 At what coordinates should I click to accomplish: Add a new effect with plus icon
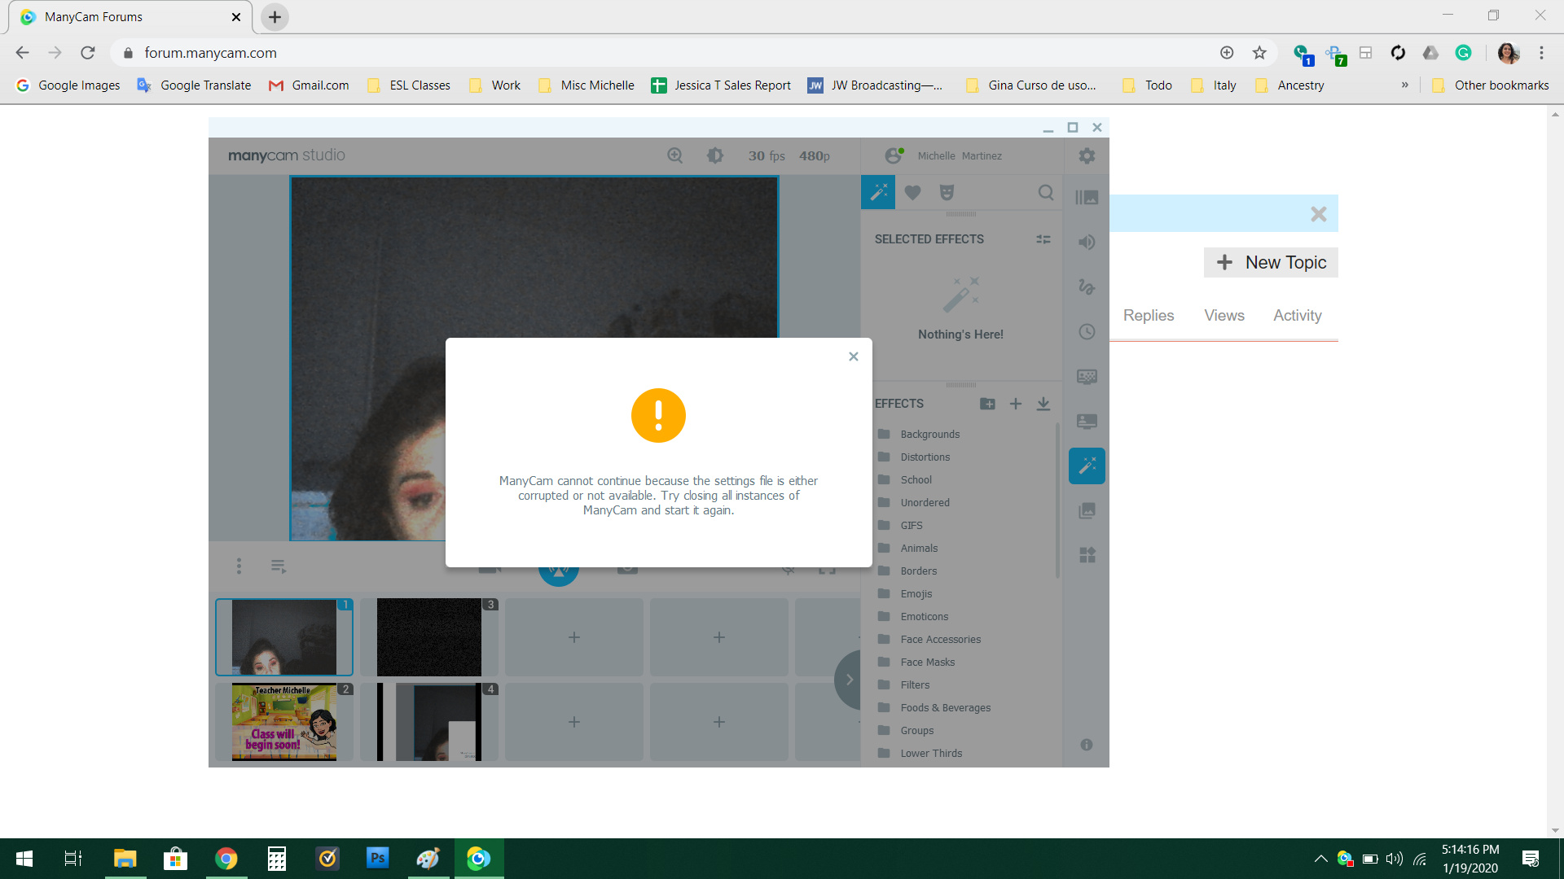[x=1016, y=404]
